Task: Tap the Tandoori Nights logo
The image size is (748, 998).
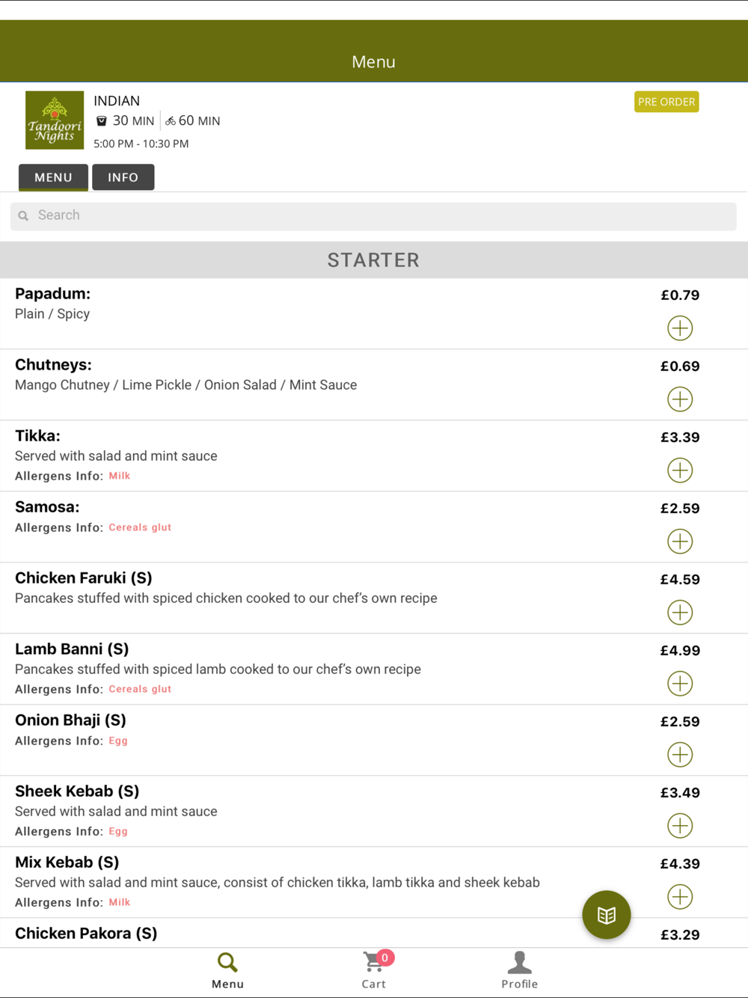Action: [x=55, y=120]
